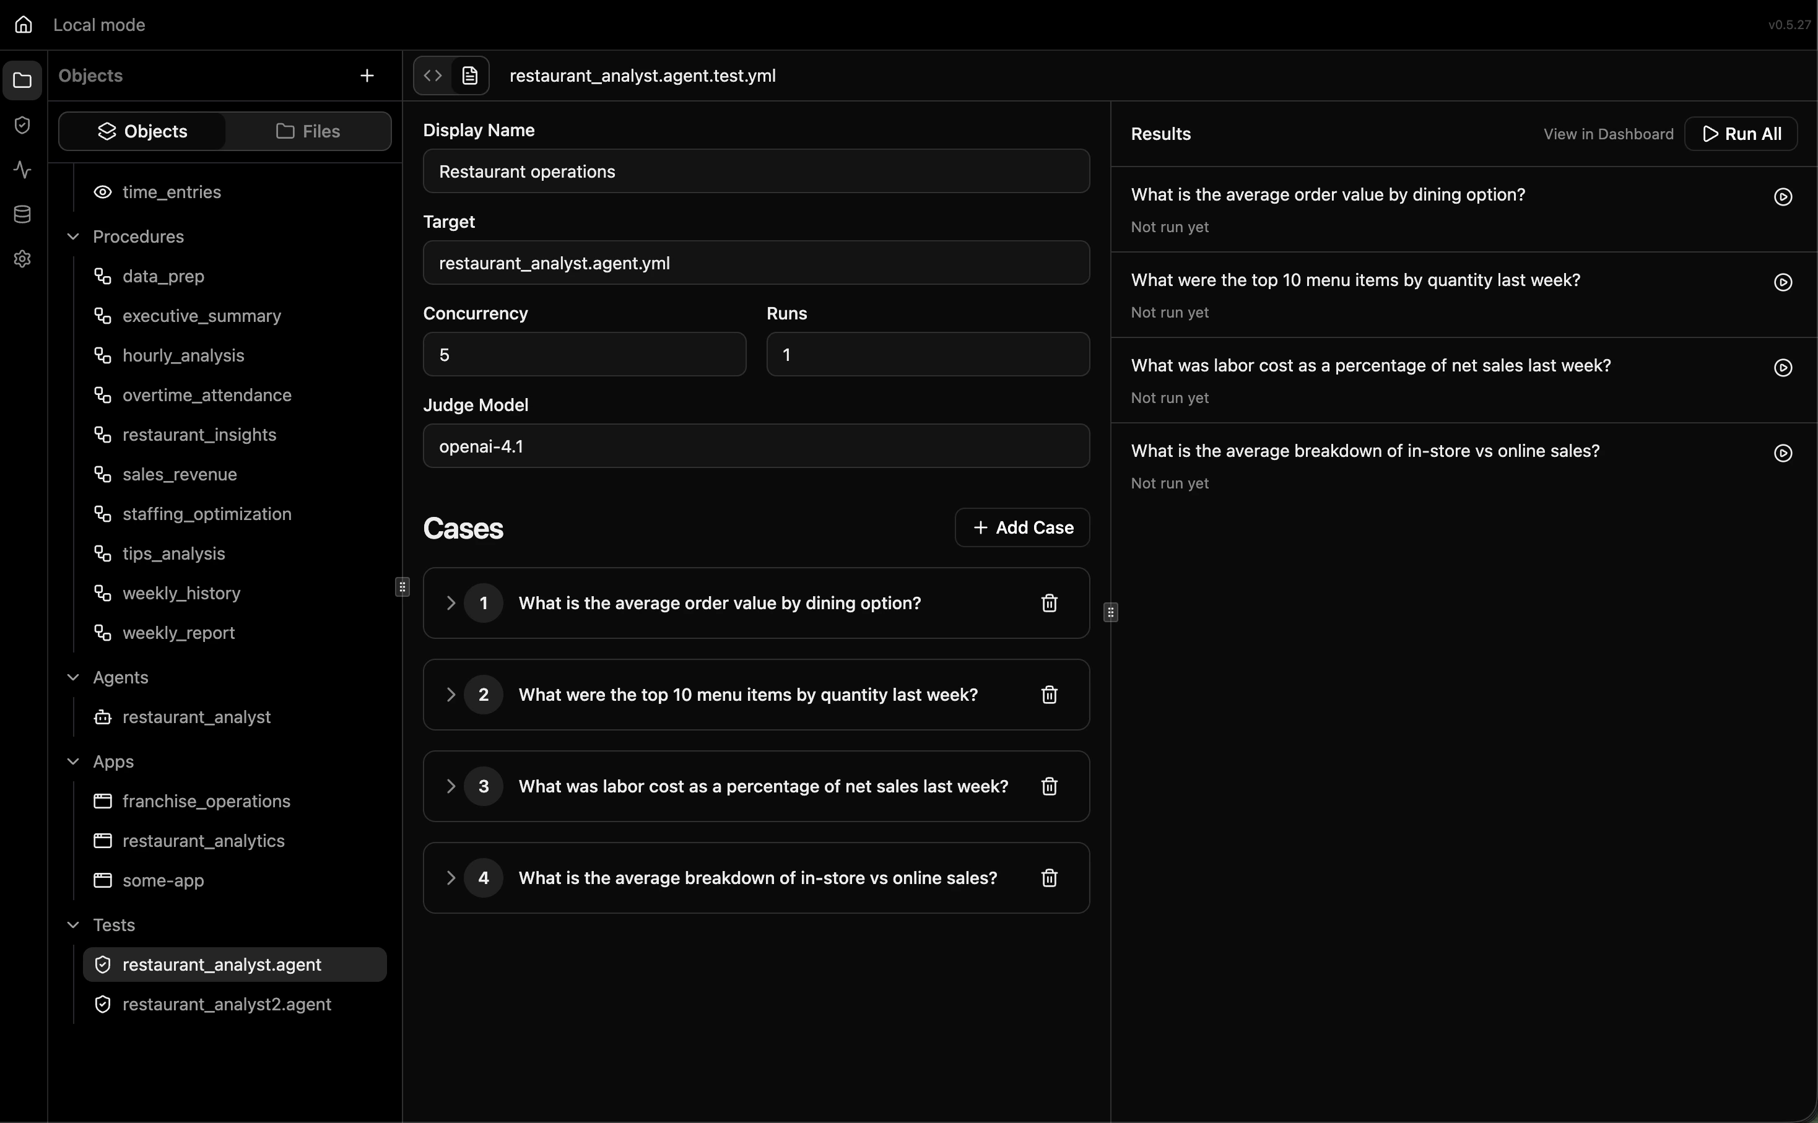The width and height of the screenshot is (1818, 1123).
Task: Open the database panel in the sidebar
Action: 22,215
